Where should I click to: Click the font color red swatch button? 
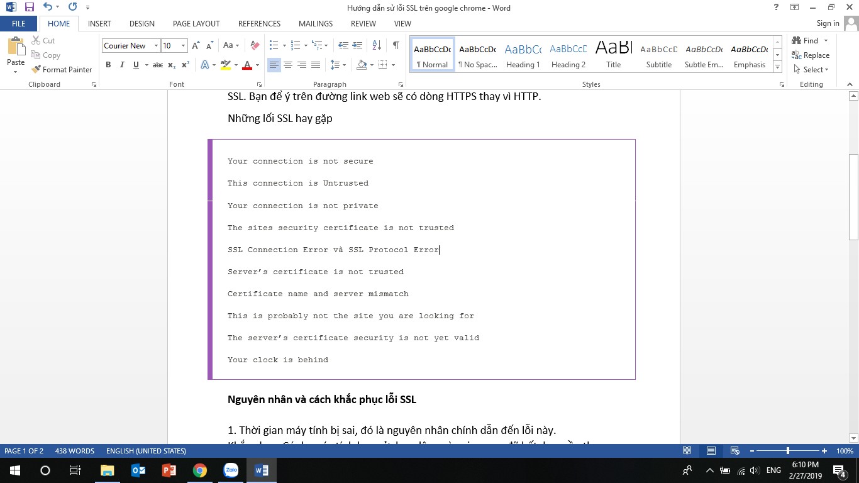[247, 65]
